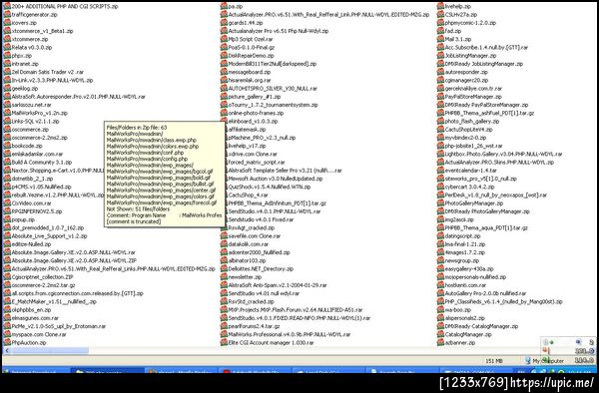Click the file name 'intranet.zip'
The image size is (599, 393).
click(25, 64)
